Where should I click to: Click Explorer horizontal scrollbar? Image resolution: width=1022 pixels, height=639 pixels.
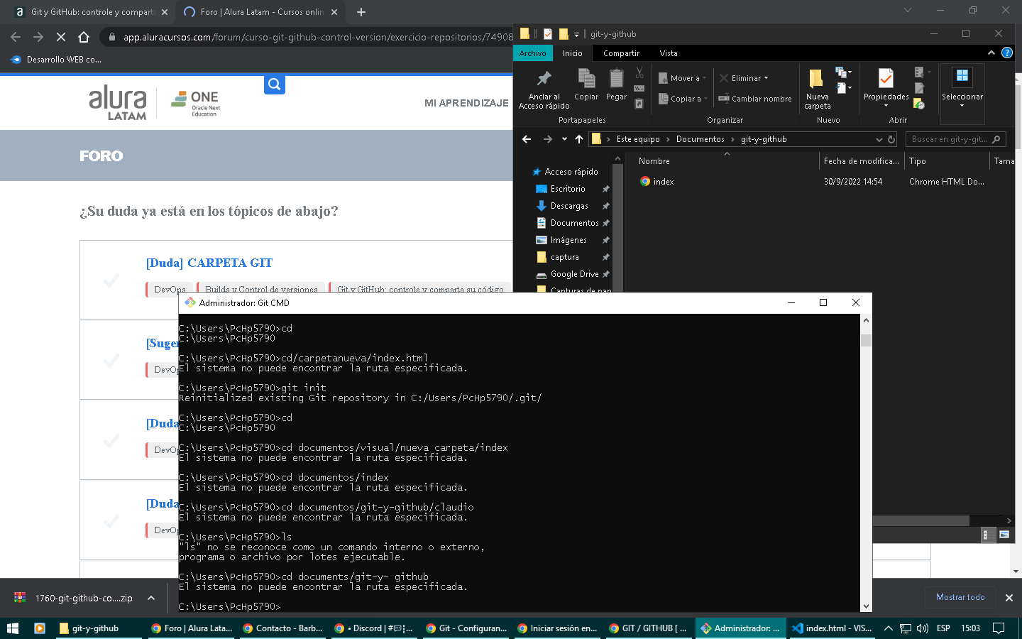(921, 520)
